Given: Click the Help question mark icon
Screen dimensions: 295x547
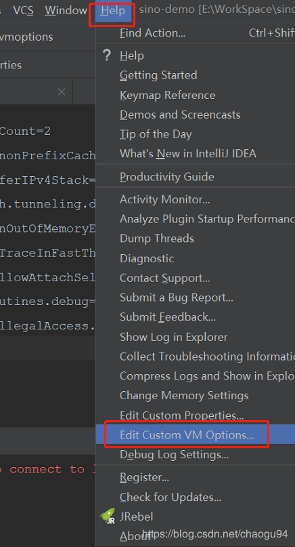Looking at the screenshot, I should pyautogui.click(x=108, y=55).
